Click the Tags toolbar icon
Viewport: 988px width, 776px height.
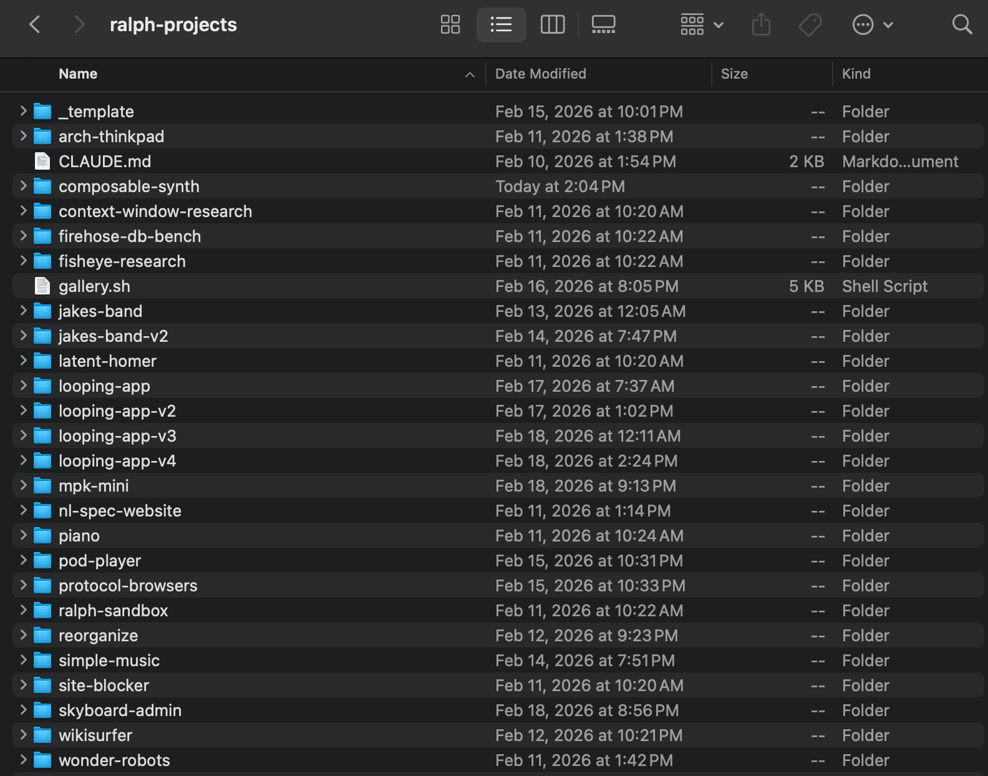[x=810, y=25]
